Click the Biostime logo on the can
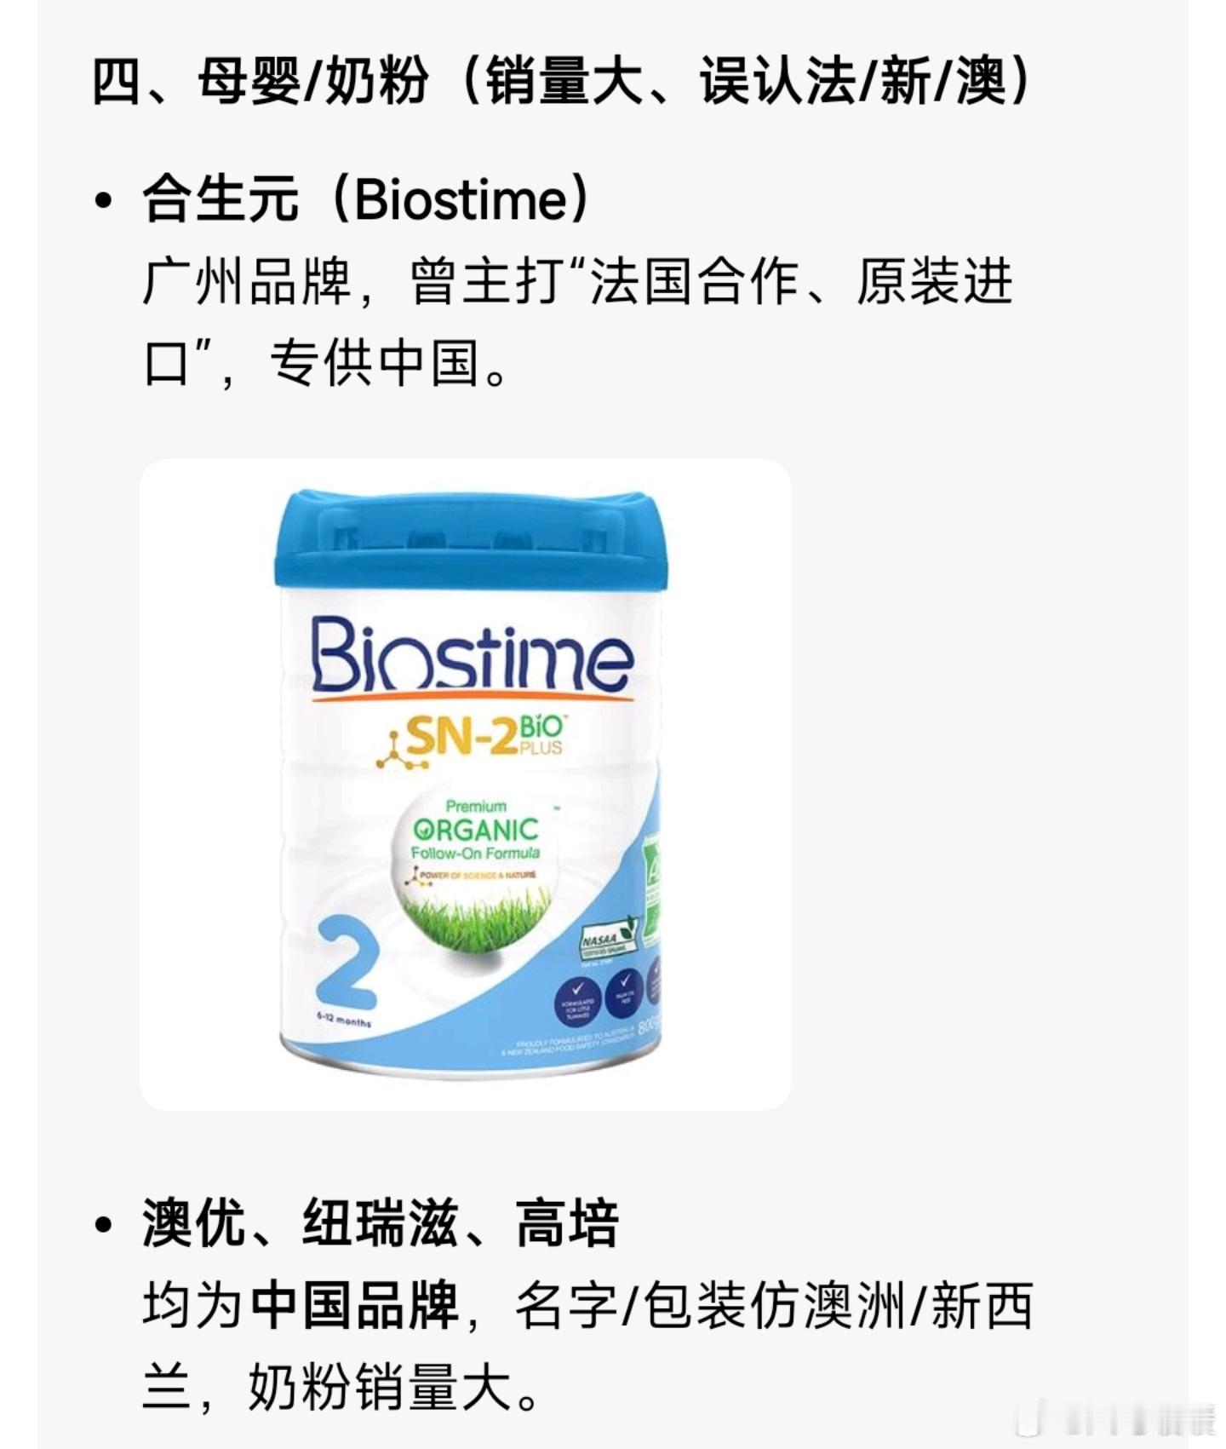 [473, 656]
